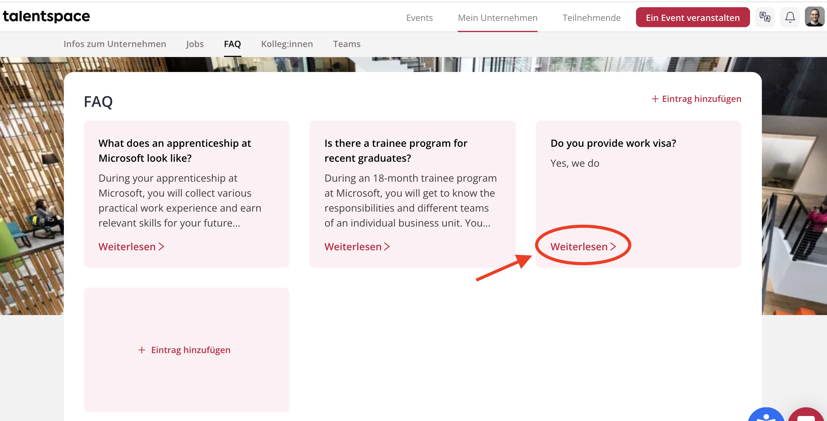Click 'During your apprenticeship at' answer text
The image size is (827, 421).
[x=180, y=200]
